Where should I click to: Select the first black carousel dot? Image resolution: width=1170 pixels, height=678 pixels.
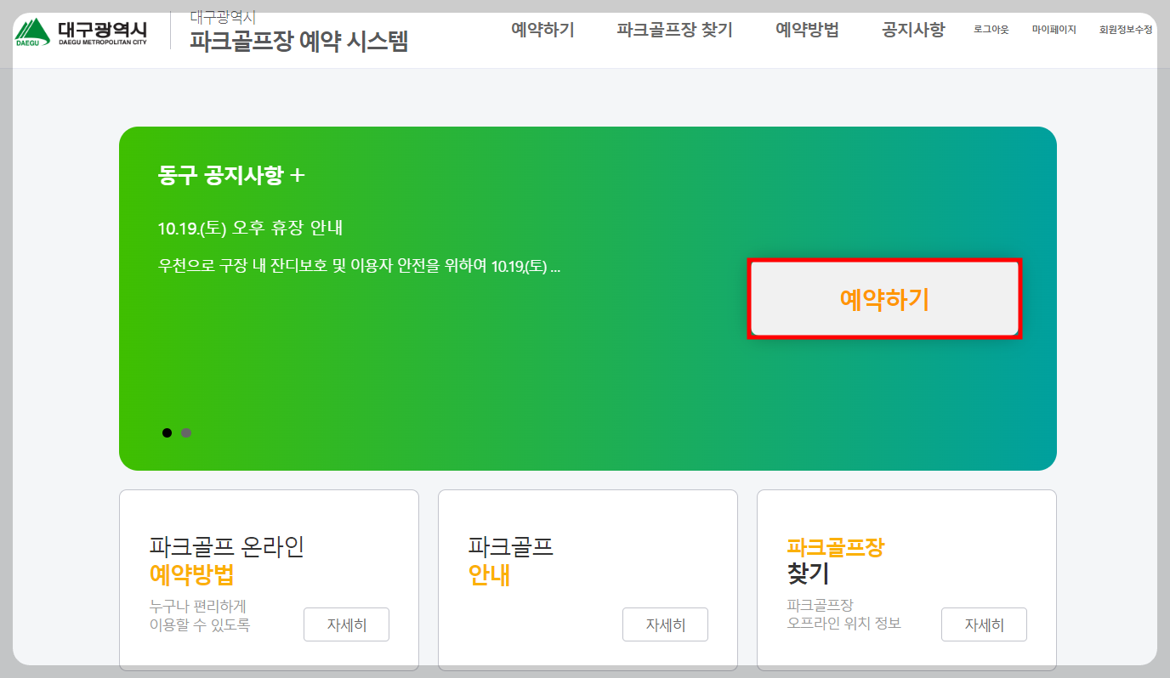coord(167,433)
